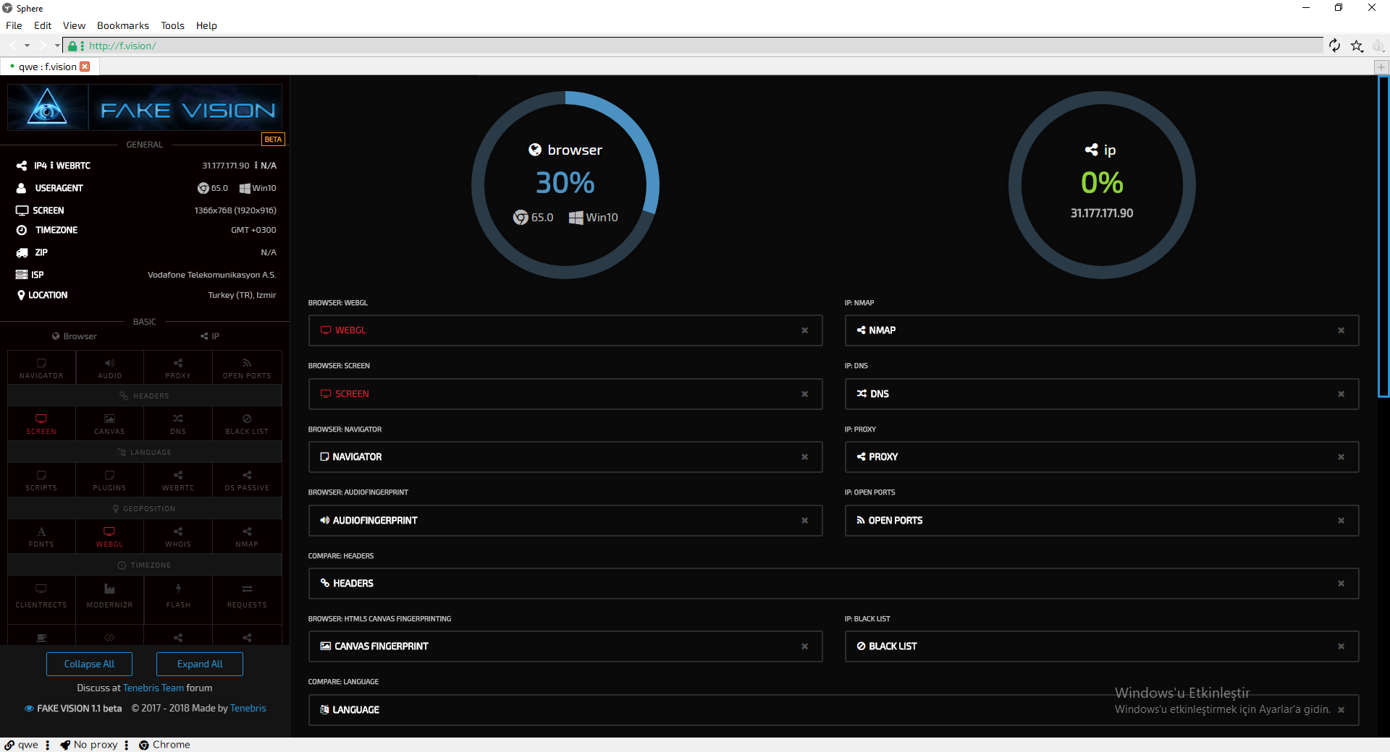The height and width of the screenshot is (752, 1390).
Task: Open the Tenebris link in the footer
Action: (x=248, y=708)
